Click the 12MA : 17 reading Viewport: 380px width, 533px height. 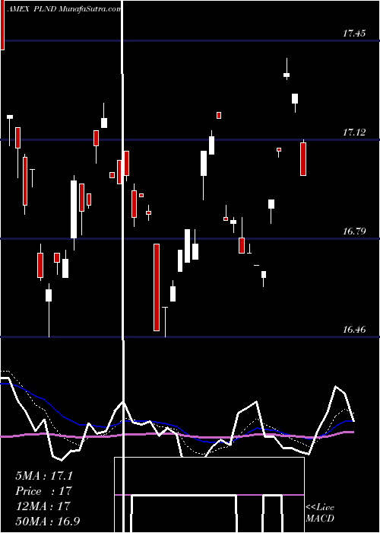tap(43, 506)
